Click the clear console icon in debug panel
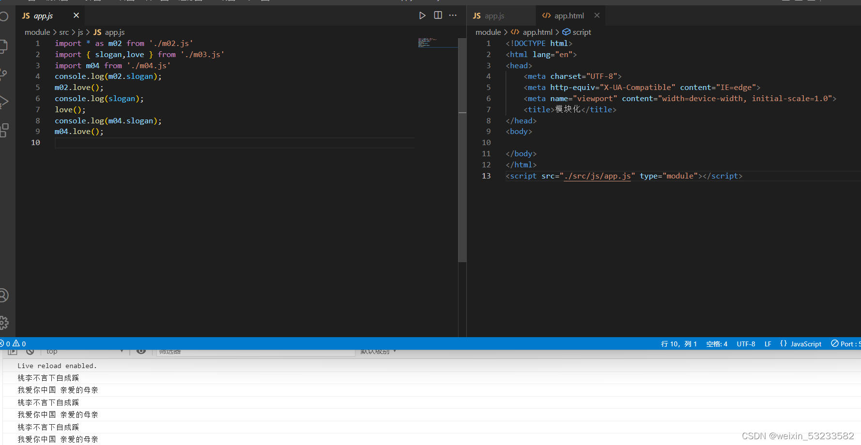The height and width of the screenshot is (445, 861). (x=30, y=351)
